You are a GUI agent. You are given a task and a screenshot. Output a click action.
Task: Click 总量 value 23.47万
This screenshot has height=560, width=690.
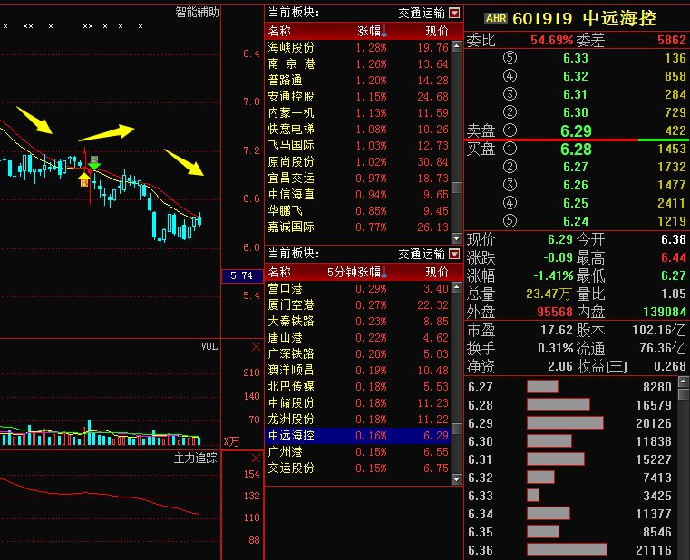(x=549, y=294)
